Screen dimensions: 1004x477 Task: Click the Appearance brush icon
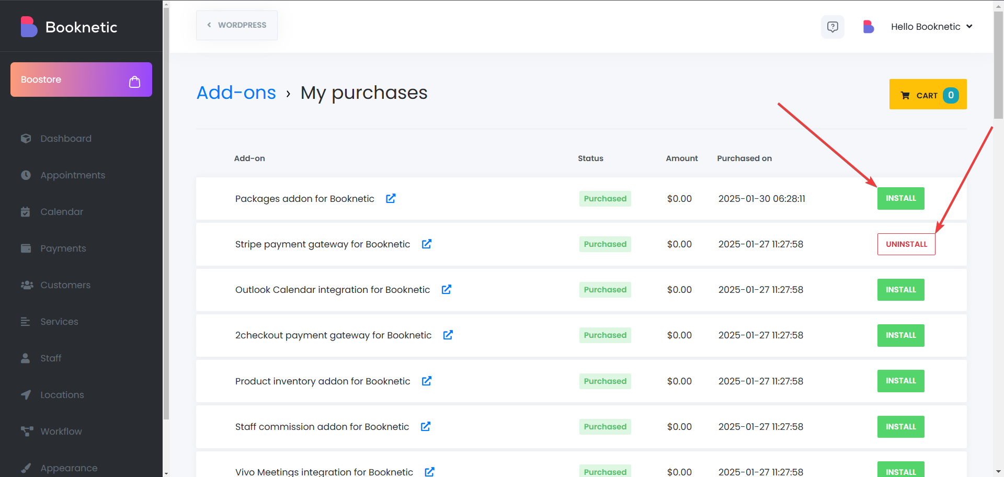click(26, 468)
